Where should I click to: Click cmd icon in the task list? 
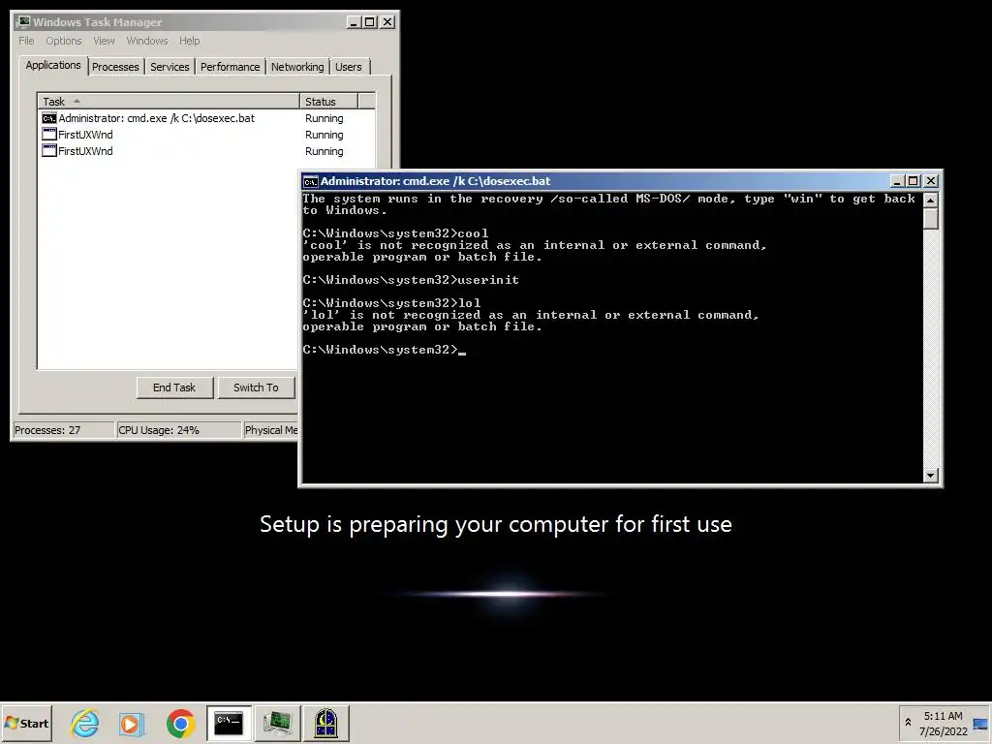[x=48, y=118]
